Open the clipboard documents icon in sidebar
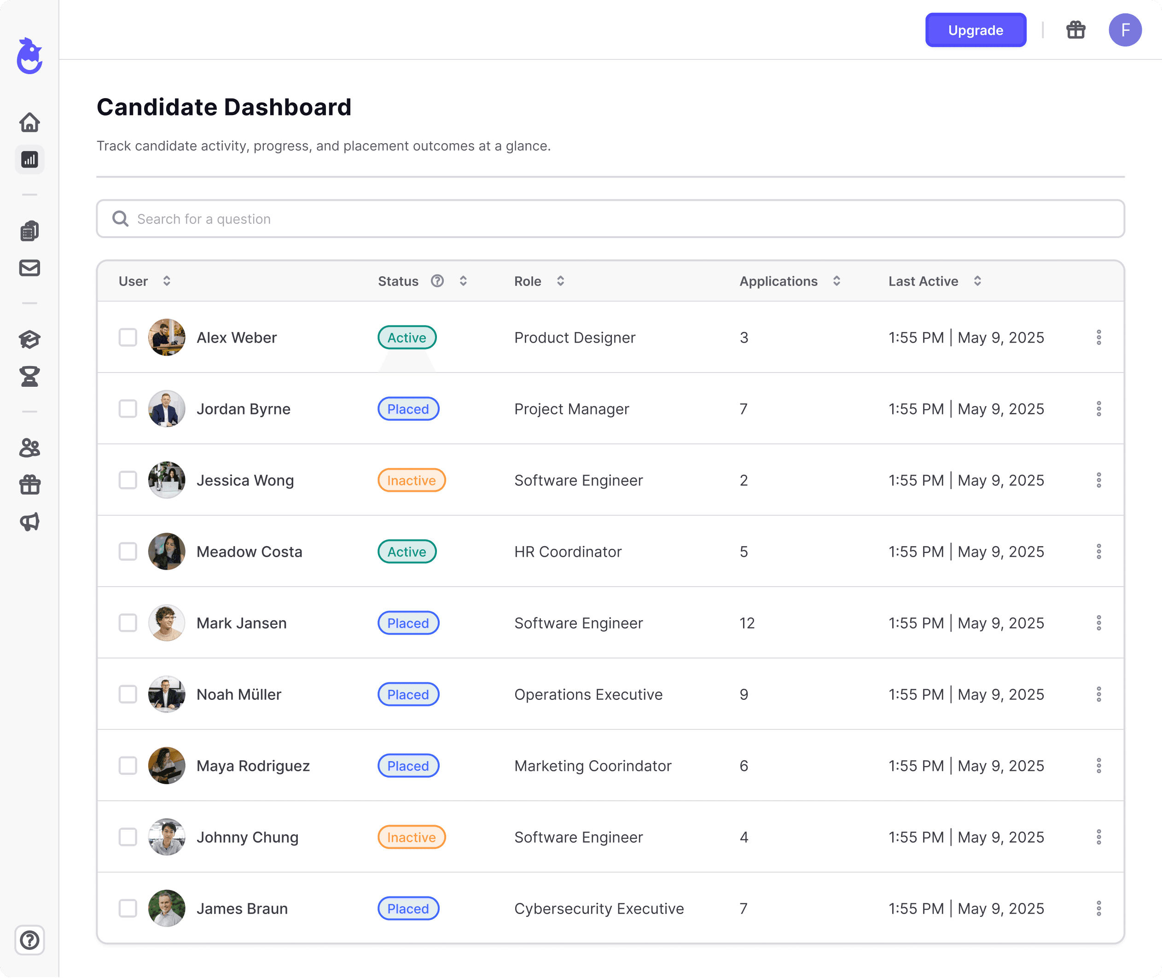The height and width of the screenshot is (978, 1162). coord(29,231)
